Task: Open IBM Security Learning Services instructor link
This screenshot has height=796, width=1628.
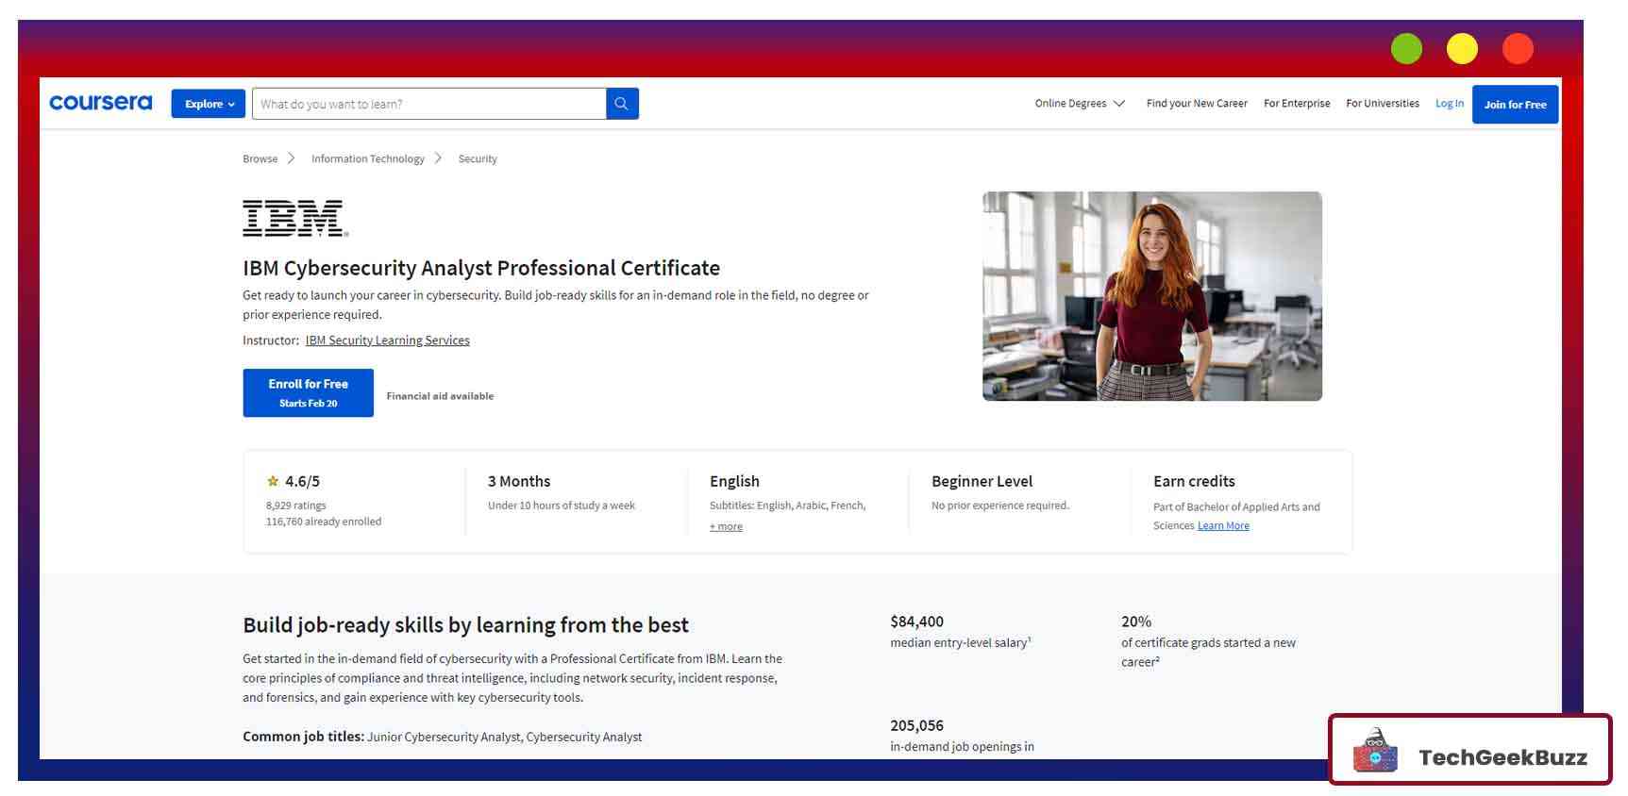Action: (387, 340)
